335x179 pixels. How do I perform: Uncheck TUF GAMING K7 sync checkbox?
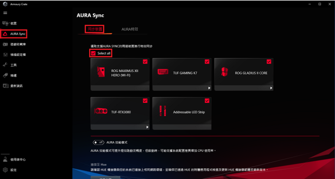207,62
